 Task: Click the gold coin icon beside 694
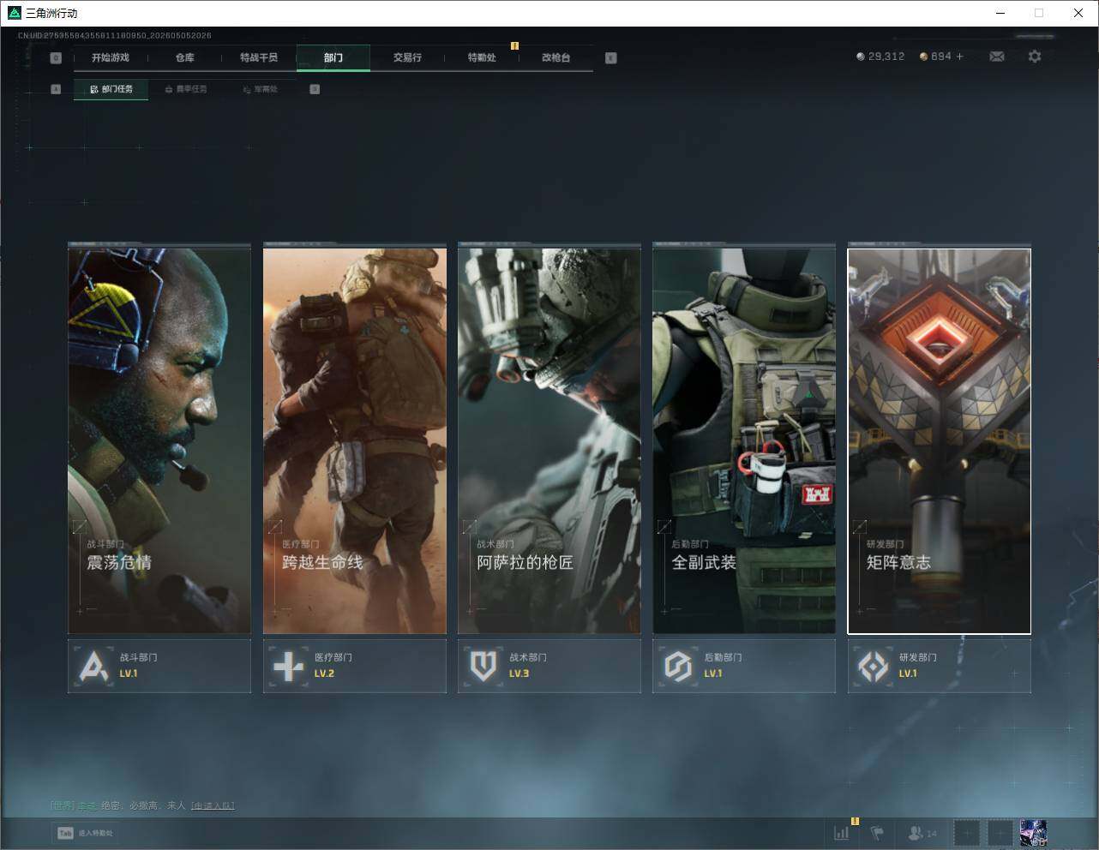923,57
